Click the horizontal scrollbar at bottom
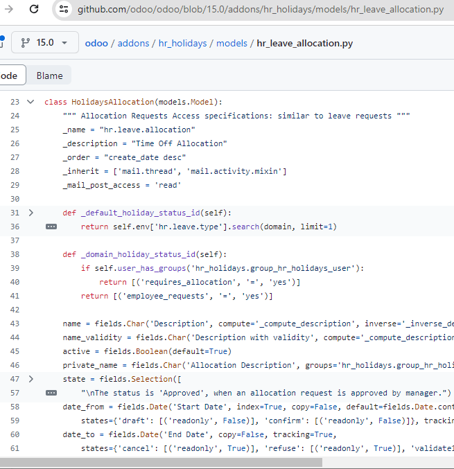454x469 pixels. (x=161, y=463)
